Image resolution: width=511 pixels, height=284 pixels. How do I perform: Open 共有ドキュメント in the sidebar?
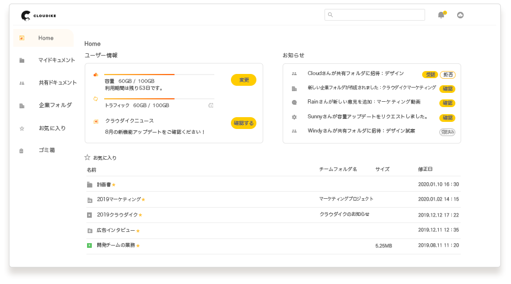(57, 83)
